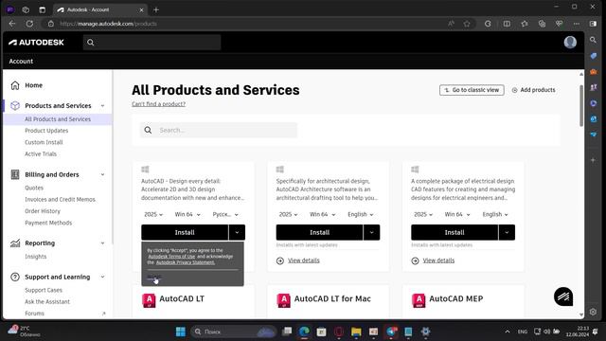This screenshot has width=606, height=341.
Task: Collapse Products and Services section
Action: [x=103, y=105]
